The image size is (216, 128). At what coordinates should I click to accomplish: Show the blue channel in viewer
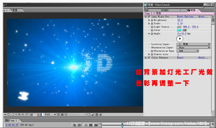click(x=41, y=114)
